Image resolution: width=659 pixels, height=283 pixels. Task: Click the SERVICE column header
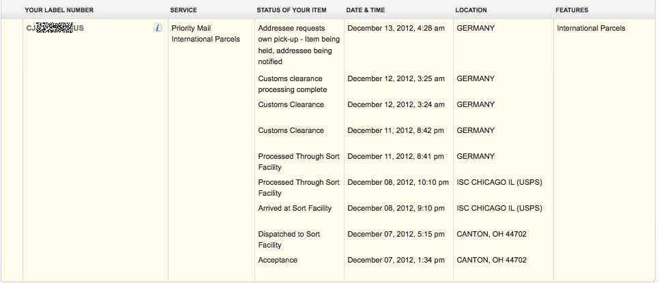[184, 10]
